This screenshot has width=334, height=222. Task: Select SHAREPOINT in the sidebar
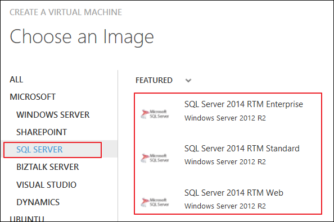[x=42, y=132]
